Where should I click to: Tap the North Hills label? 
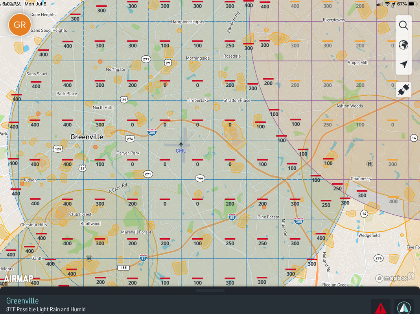tap(103, 108)
